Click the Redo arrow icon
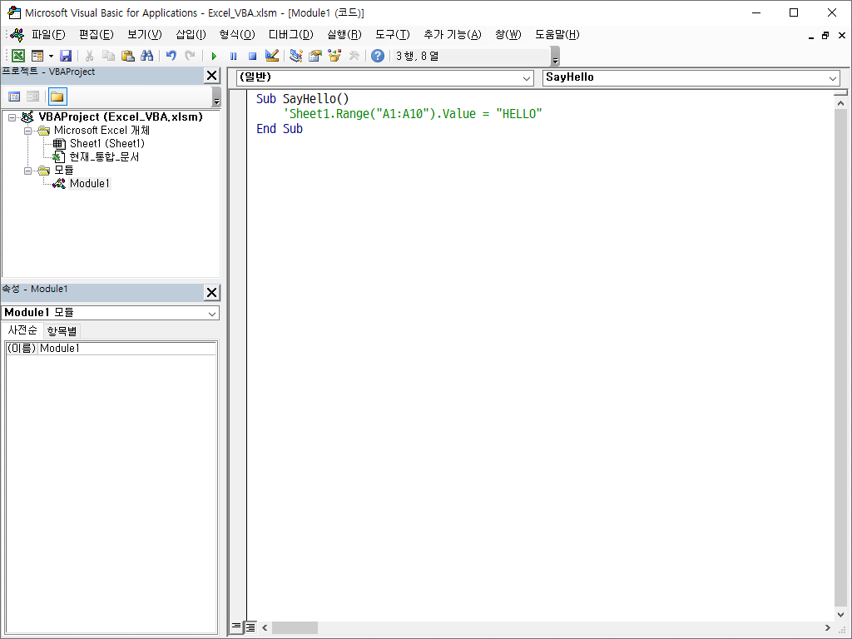 (191, 56)
